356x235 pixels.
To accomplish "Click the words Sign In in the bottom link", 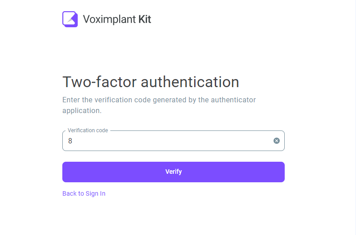I will (96, 193).
